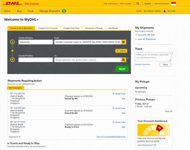The width and height of the screenshot is (190, 150).
Task: Open My Profile link
Action: pyautogui.click(x=171, y=11)
